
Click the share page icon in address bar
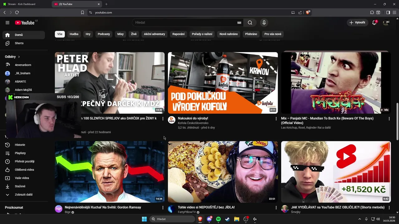[300, 12]
